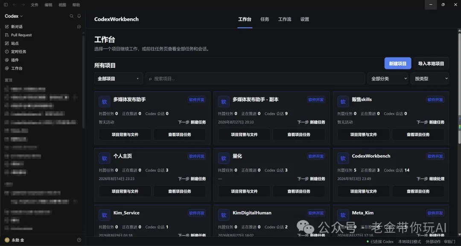The width and height of the screenshot is (461, 246).
Task: Click the 新建项目 button
Action: point(398,63)
